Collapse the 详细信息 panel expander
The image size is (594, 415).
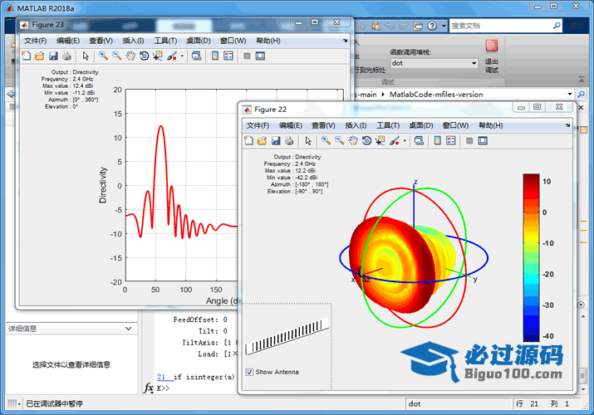(129, 329)
